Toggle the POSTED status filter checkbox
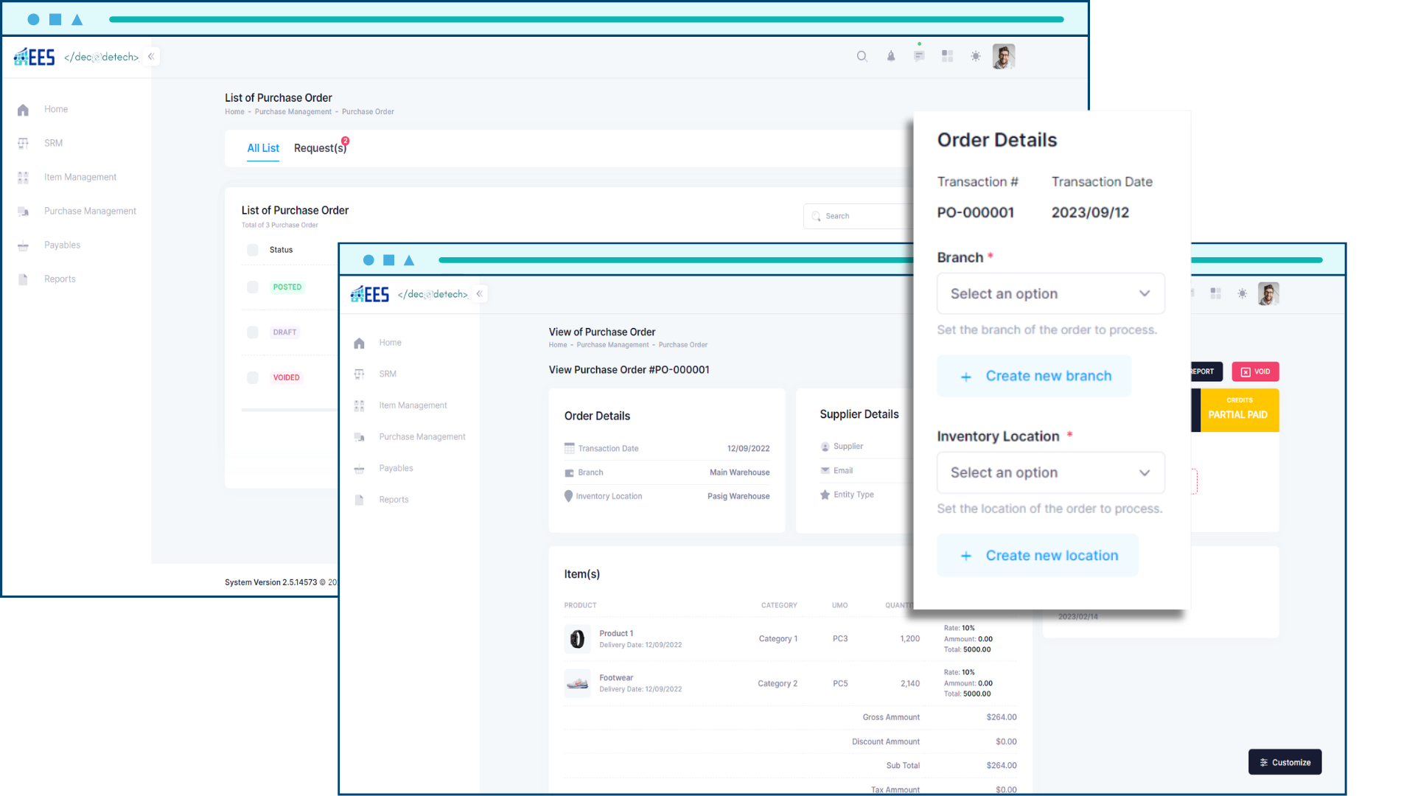This screenshot has width=1415, height=796. point(253,287)
